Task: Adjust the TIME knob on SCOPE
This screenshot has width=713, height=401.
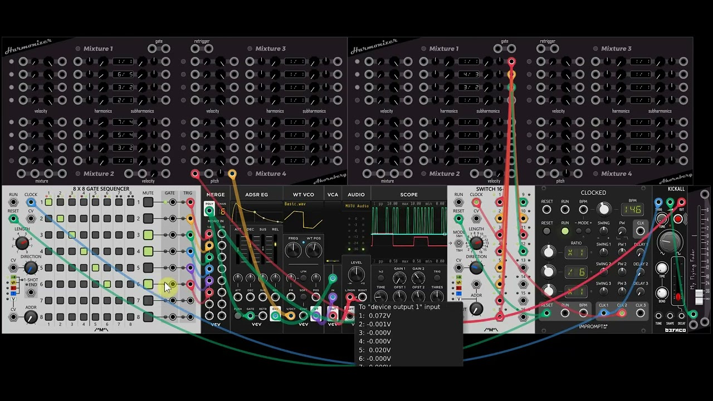Action: click(x=381, y=297)
